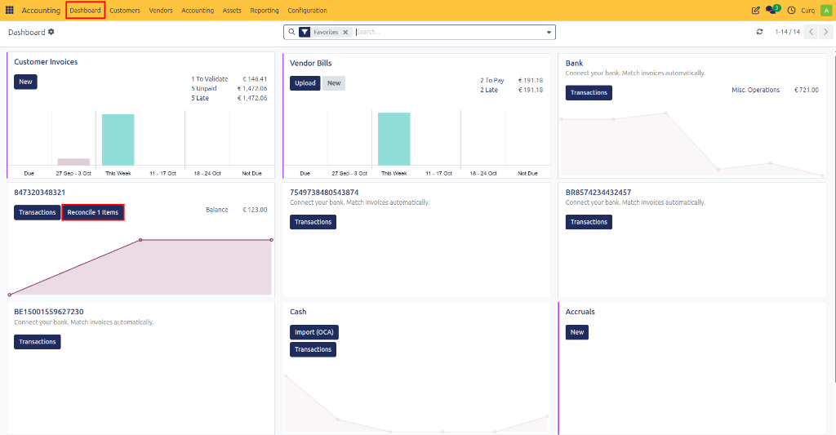Click the search magnifier icon
The image size is (836, 435).
(291, 32)
